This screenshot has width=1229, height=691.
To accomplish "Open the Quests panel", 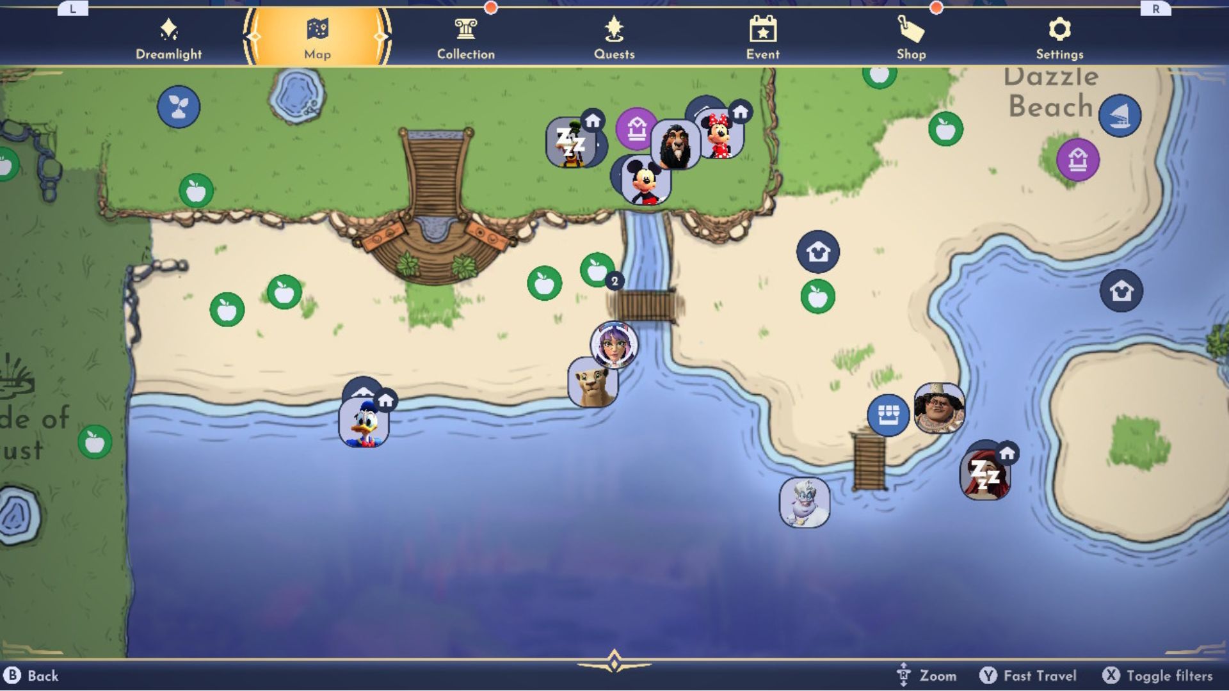I will (x=614, y=37).
